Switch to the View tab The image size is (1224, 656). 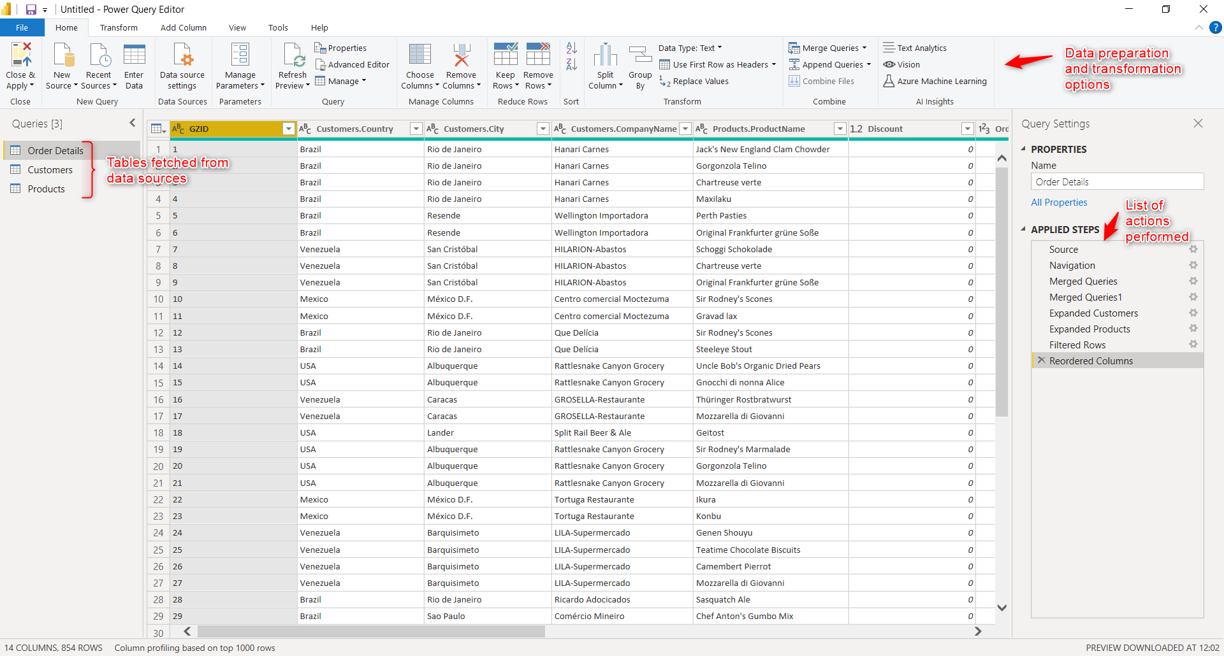238,27
